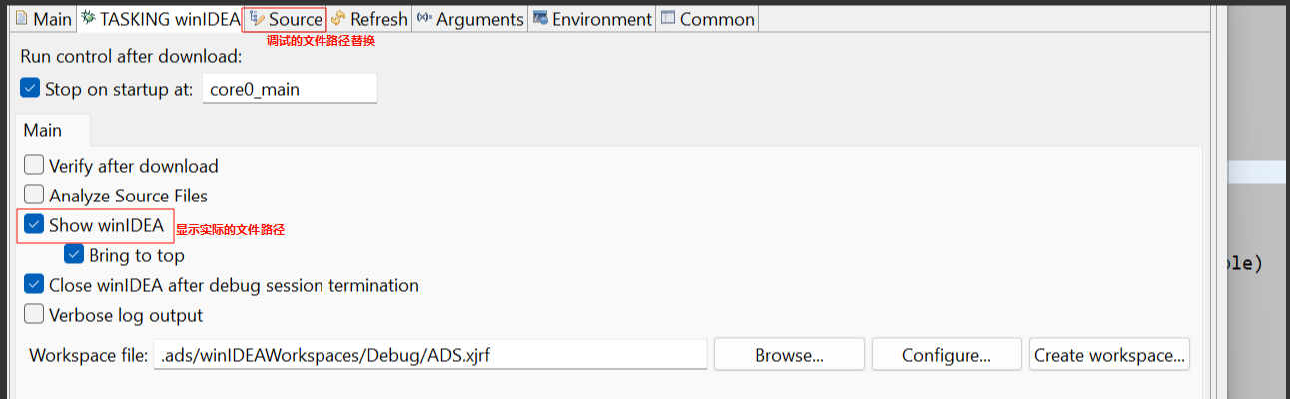Turn on Verbose log output
The width and height of the screenshot is (1290, 399).
point(34,315)
